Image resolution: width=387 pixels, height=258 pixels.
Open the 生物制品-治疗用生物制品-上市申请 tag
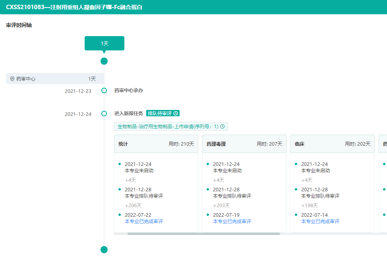coord(168,127)
